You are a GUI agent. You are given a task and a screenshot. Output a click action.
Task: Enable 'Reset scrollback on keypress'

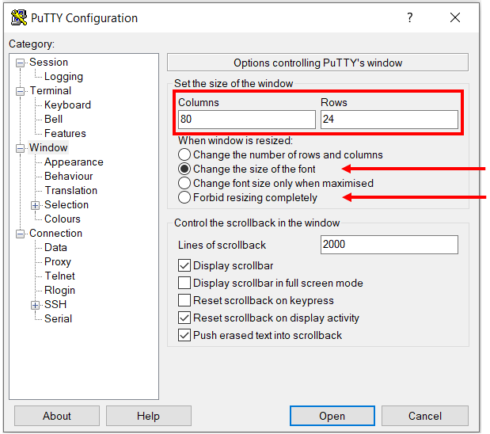[184, 301]
